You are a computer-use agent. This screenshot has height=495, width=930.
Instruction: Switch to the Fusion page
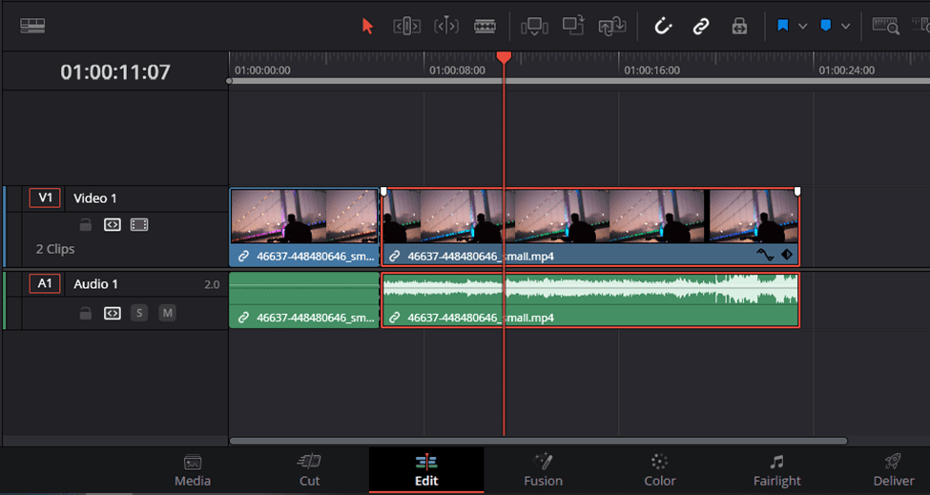coord(543,470)
